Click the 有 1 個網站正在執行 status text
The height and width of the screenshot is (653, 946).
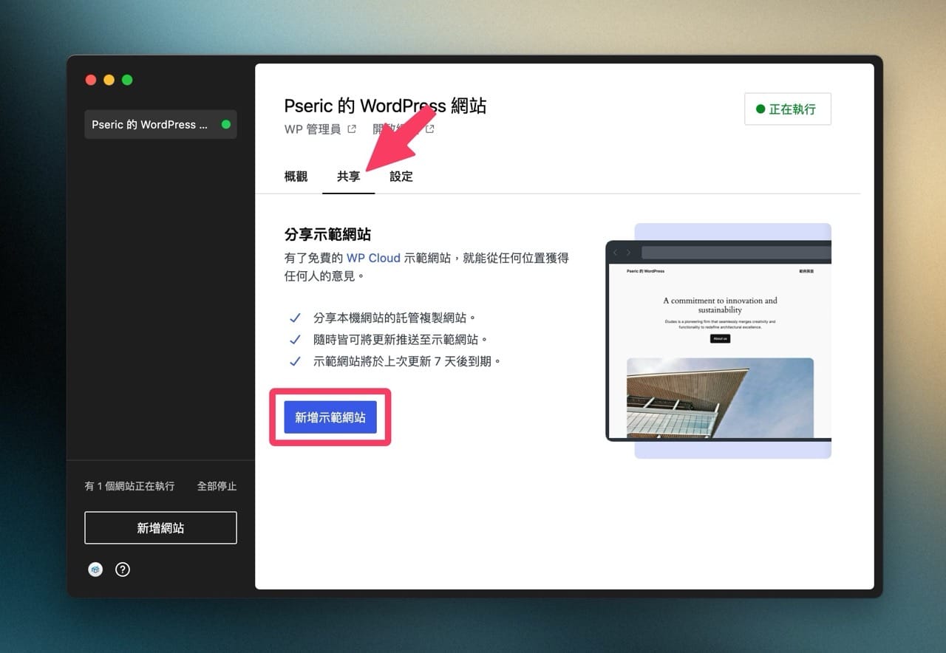click(129, 486)
